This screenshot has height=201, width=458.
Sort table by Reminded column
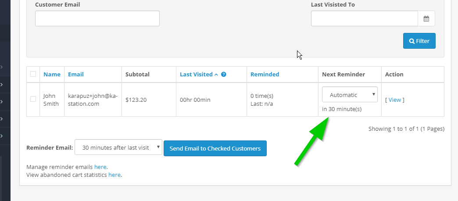pos(265,75)
